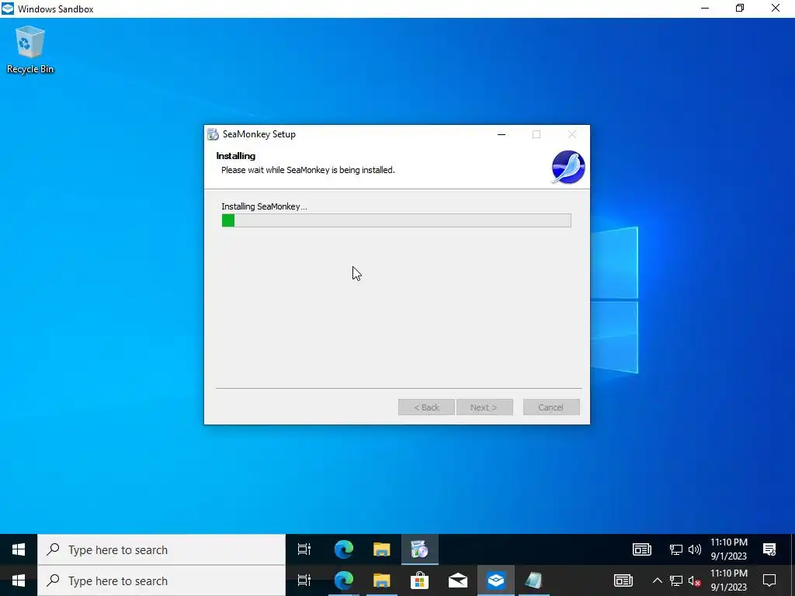
Task: Launch Microsoft Edge from the sandbox's inner taskbar
Action: coord(344,549)
